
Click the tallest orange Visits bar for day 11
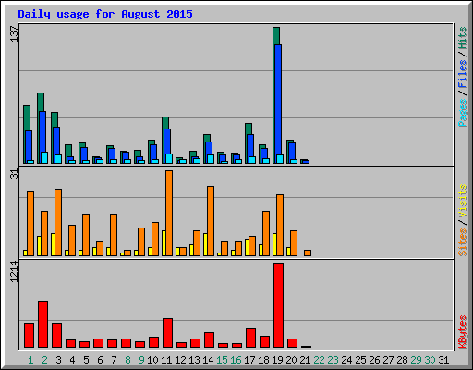(x=169, y=213)
